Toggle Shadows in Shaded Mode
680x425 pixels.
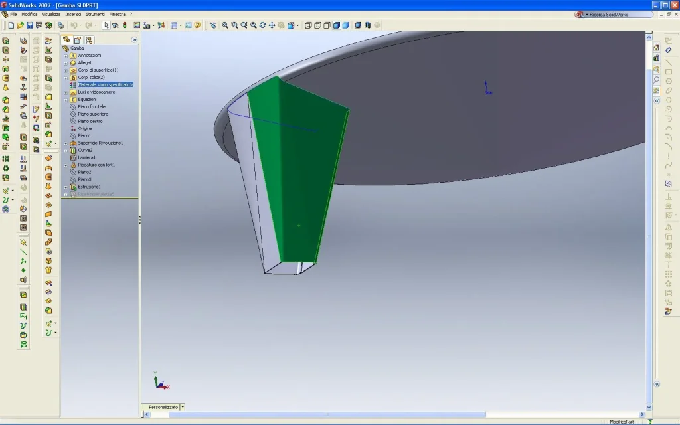(358, 25)
